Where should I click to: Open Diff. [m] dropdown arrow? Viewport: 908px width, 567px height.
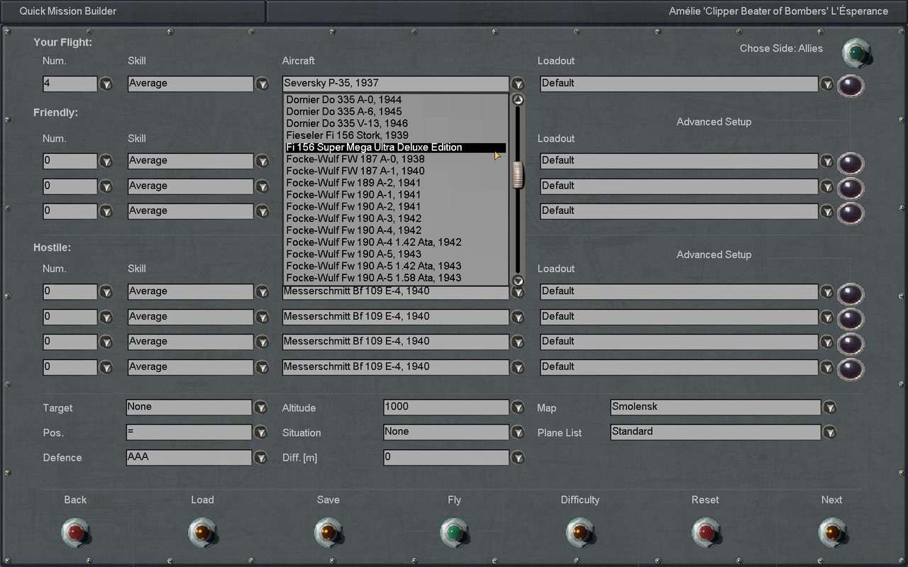tap(518, 458)
